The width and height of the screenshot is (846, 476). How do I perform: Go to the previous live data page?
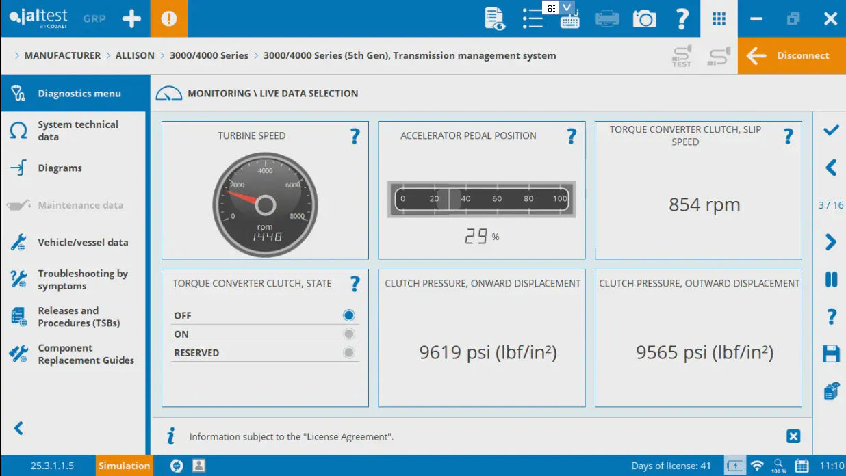(x=831, y=168)
